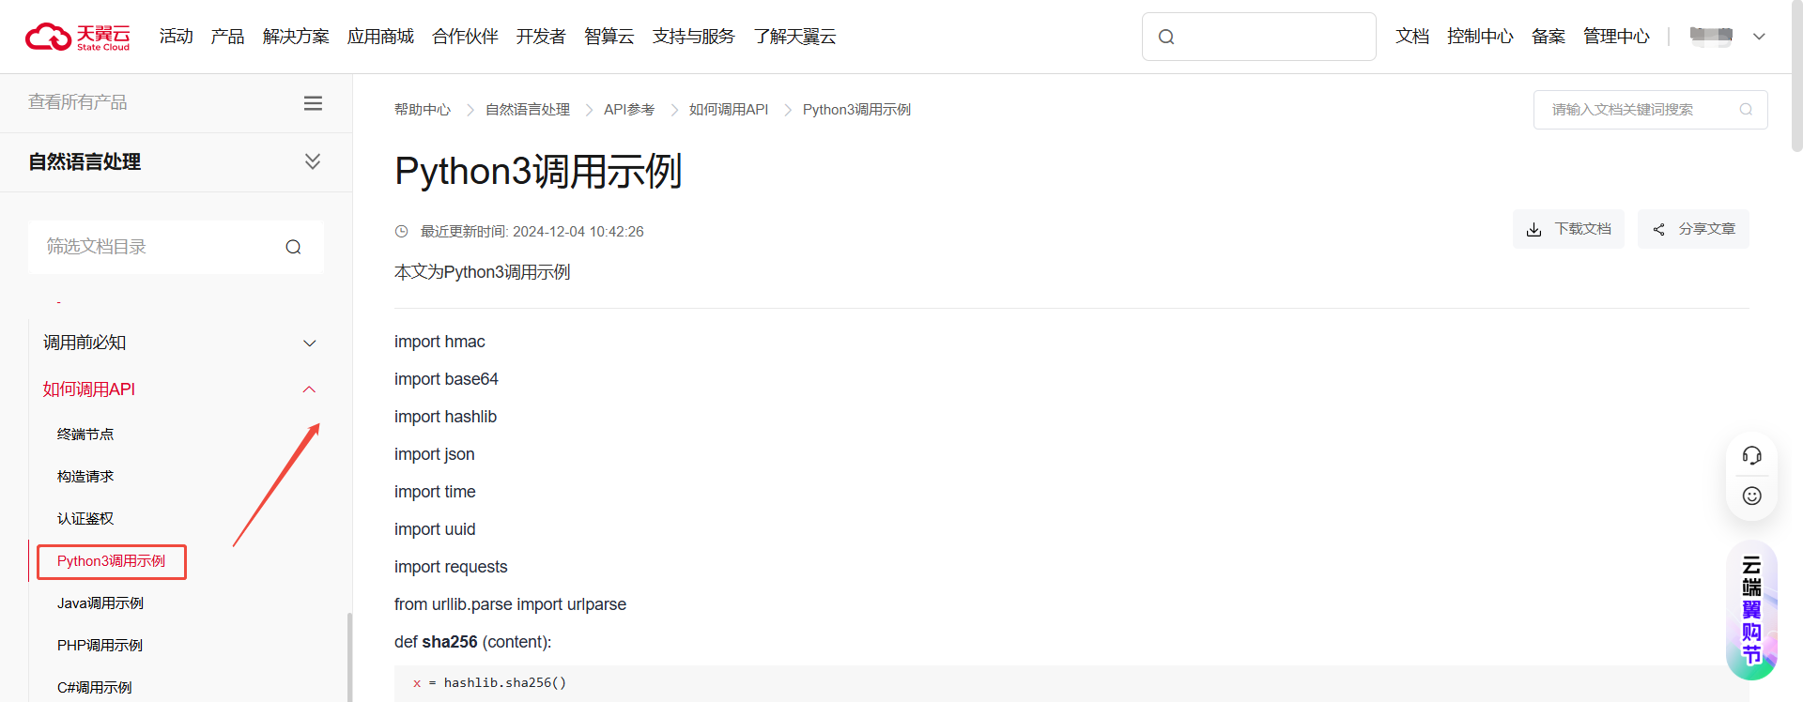Collapse the 如何调用API section
Screen dimensions: 1803x702
pyautogui.click(x=309, y=389)
